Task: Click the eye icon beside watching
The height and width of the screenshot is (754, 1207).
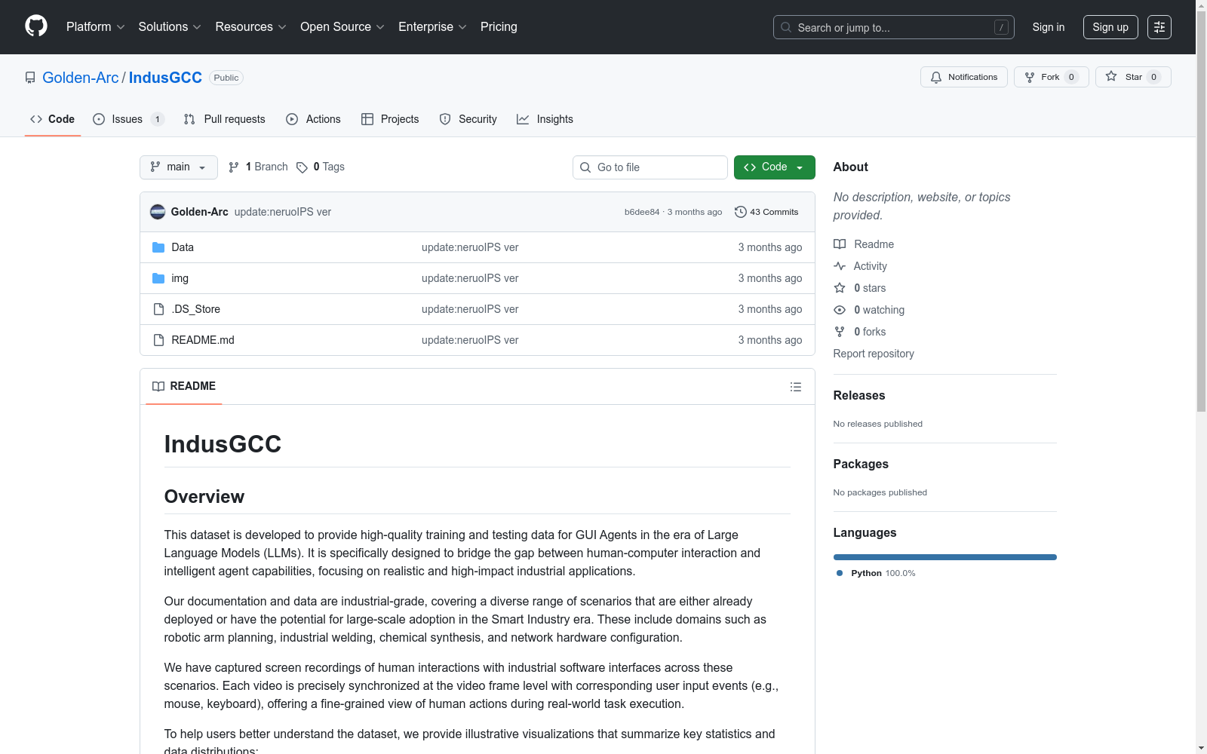Action: point(840,310)
